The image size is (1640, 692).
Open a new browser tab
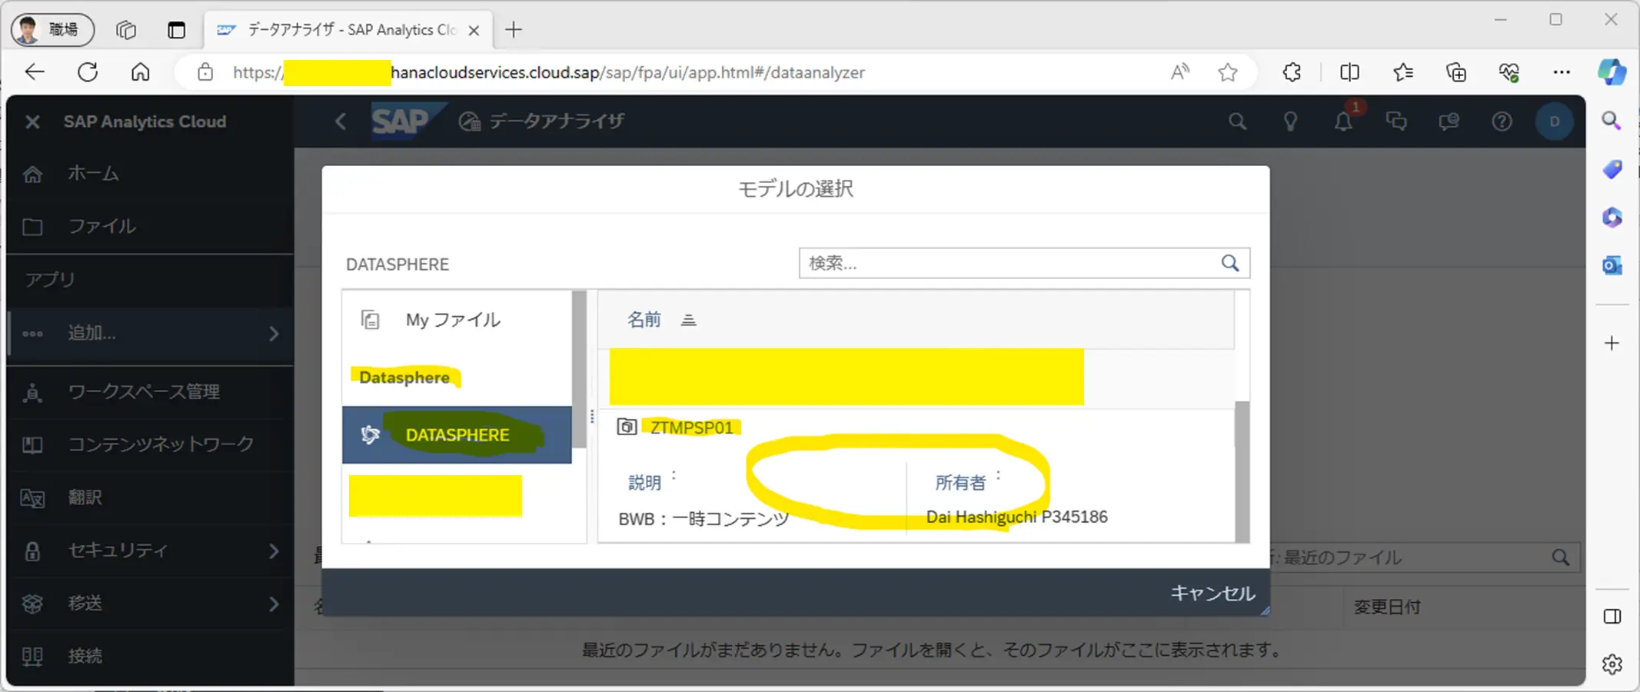click(514, 30)
